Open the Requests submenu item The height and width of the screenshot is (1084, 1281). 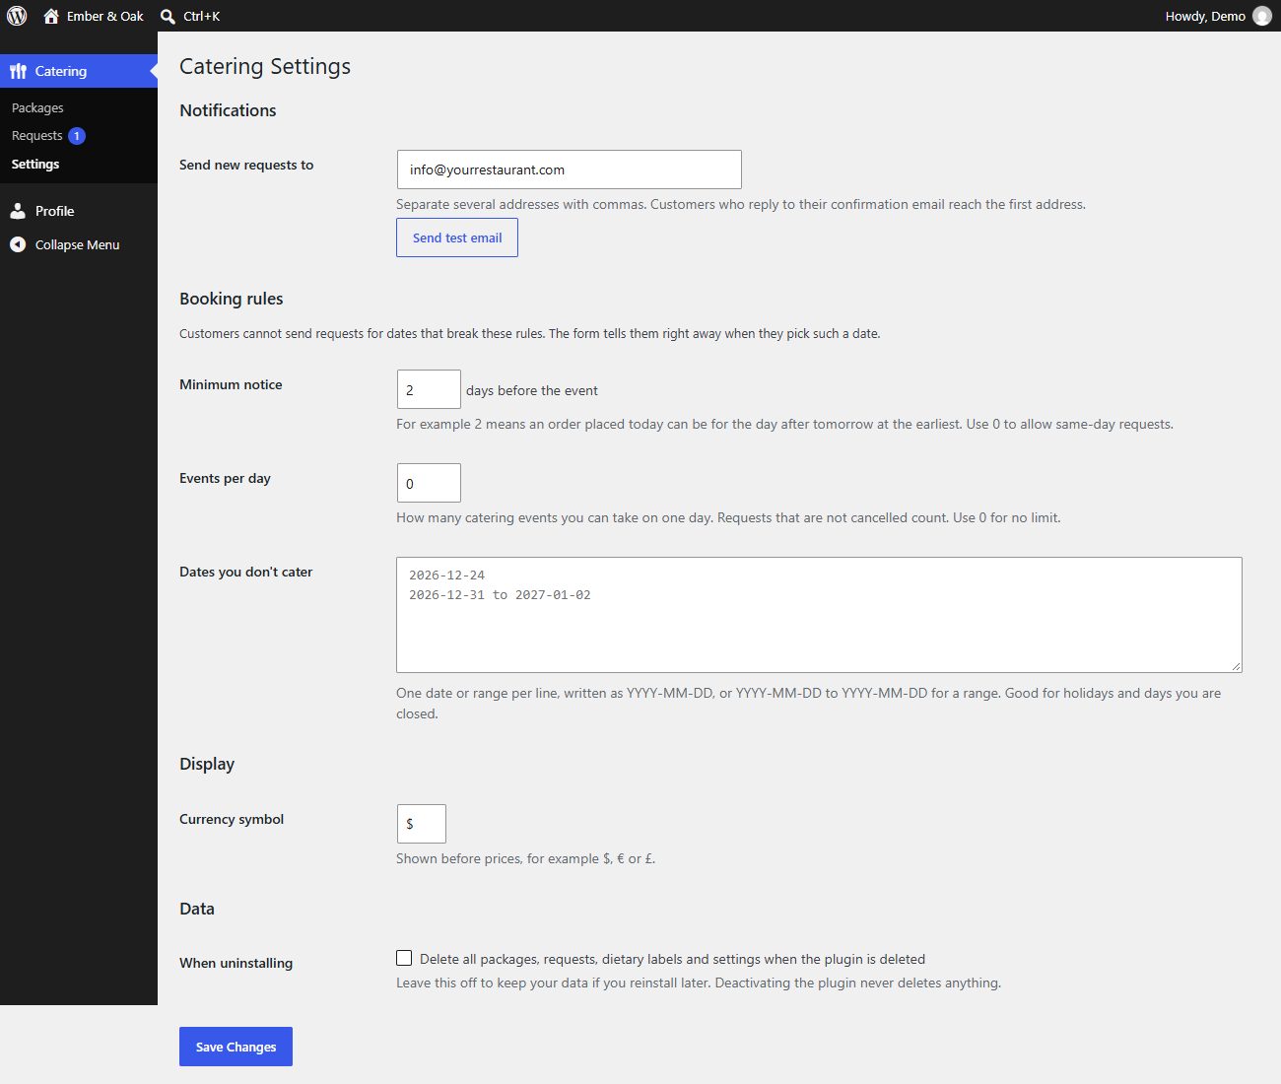[x=36, y=136]
